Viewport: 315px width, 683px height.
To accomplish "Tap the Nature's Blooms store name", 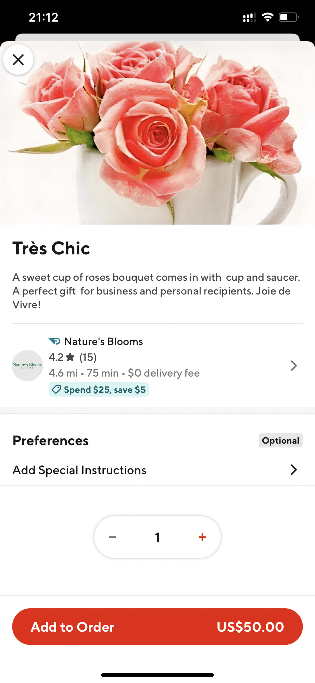I will pyautogui.click(x=103, y=342).
